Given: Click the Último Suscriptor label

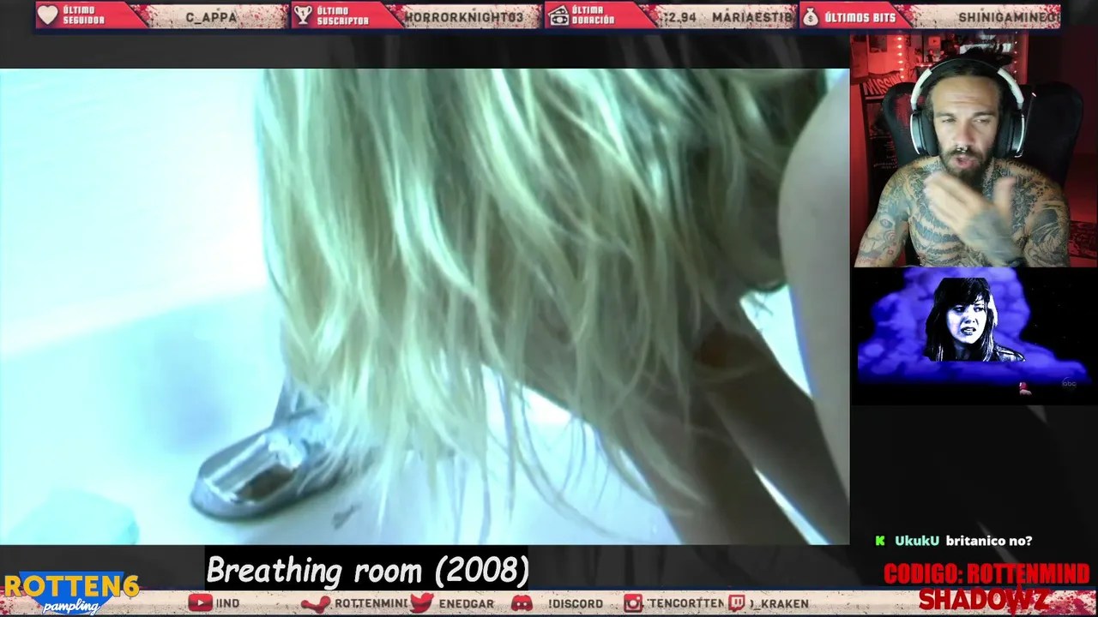Looking at the screenshot, I should tap(343, 15).
